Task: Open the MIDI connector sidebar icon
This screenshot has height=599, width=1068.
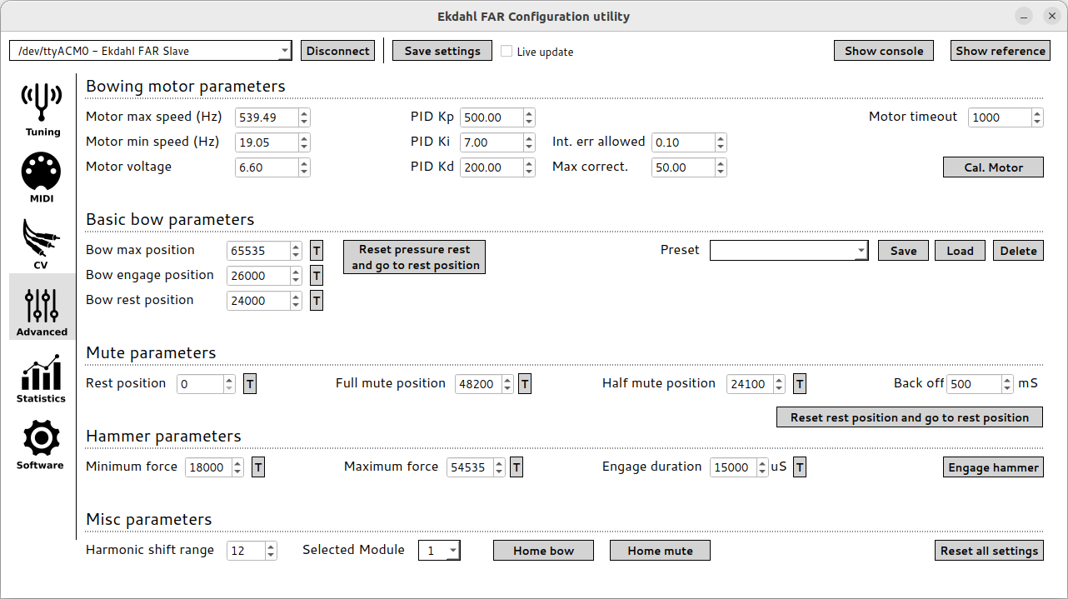Action: tap(42, 176)
